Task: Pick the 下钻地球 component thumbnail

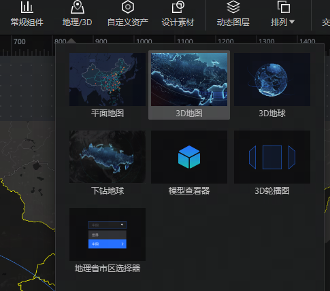Action: [108, 157]
